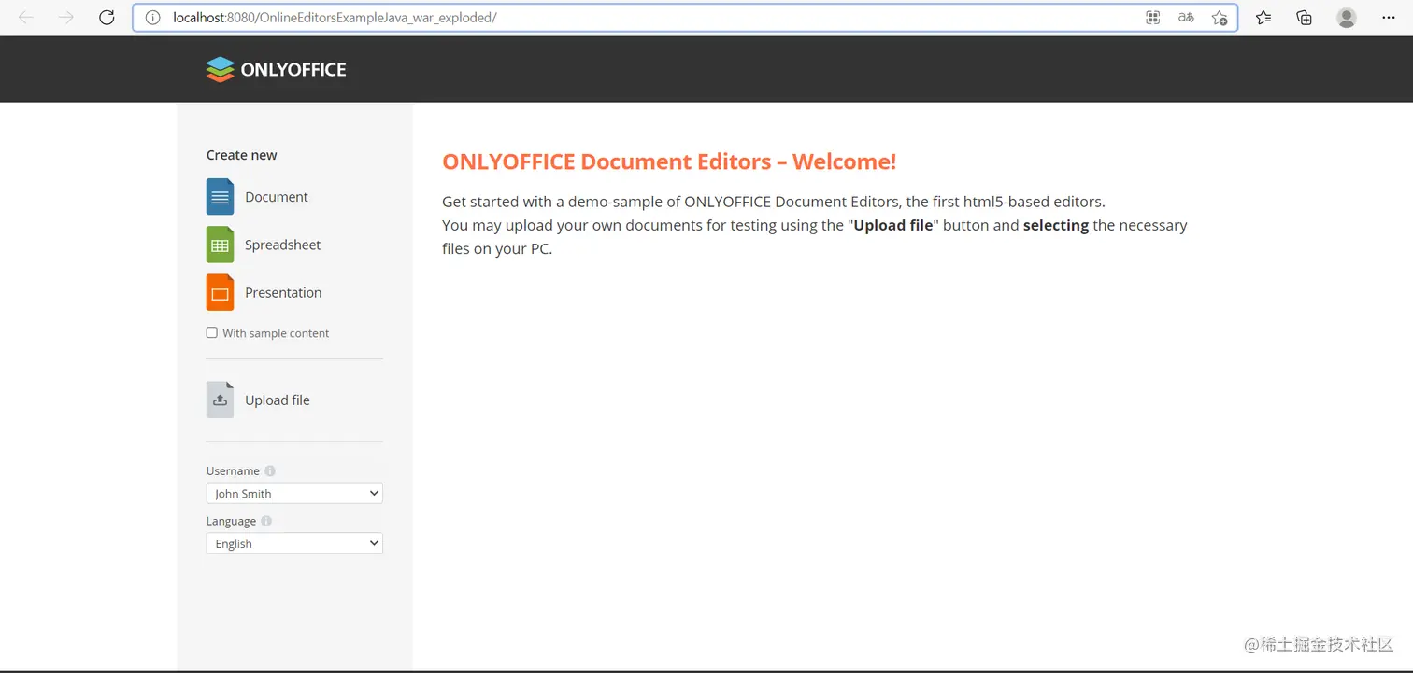
Task: Click the ONLYOFFICE Document Editors Welcome heading
Action: pyautogui.click(x=669, y=161)
